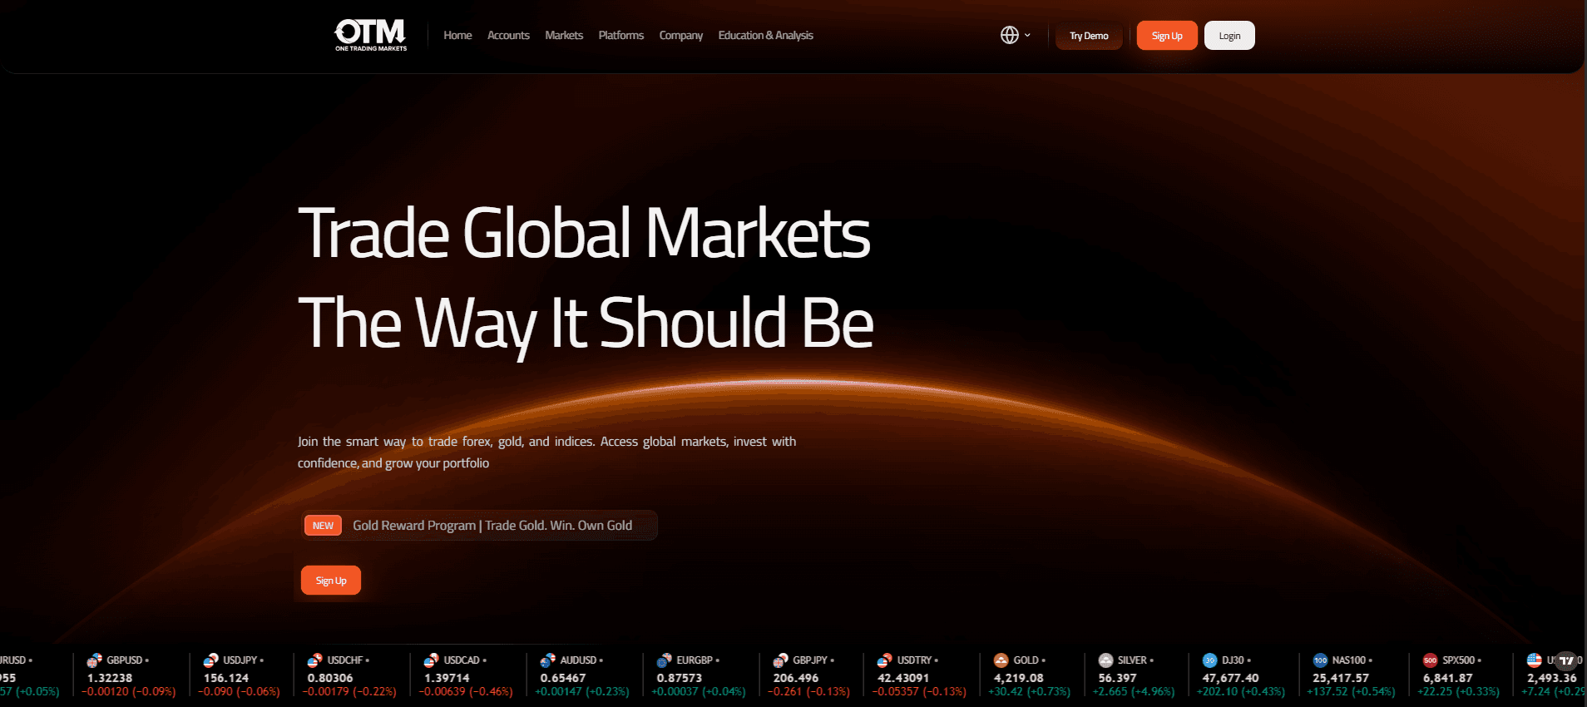
Task: Open the Company menu
Action: tap(681, 36)
